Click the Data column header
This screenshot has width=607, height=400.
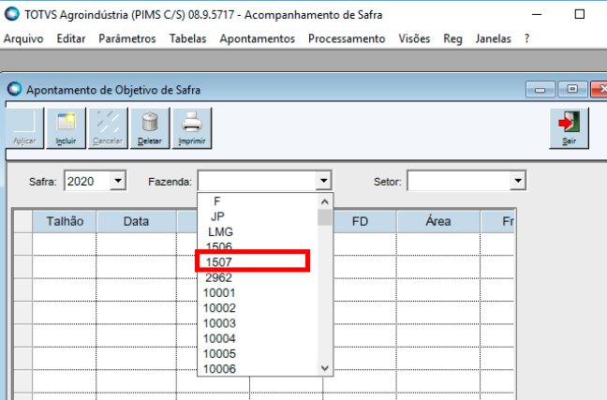[x=136, y=221]
